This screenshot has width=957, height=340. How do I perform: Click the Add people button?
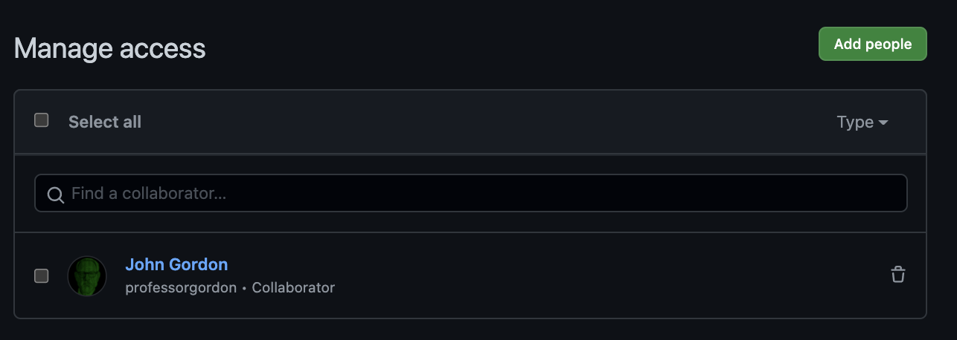point(873,44)
